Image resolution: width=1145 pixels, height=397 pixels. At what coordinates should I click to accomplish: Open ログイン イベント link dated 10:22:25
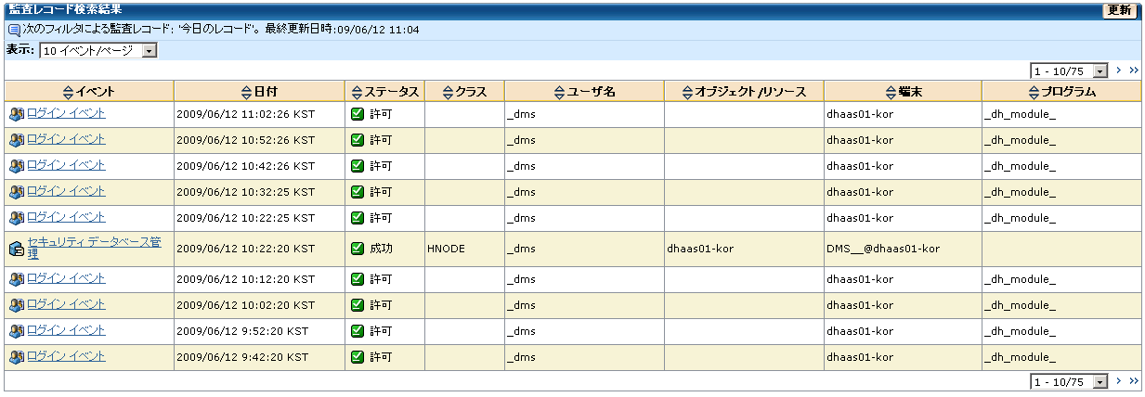coord(66,217)
